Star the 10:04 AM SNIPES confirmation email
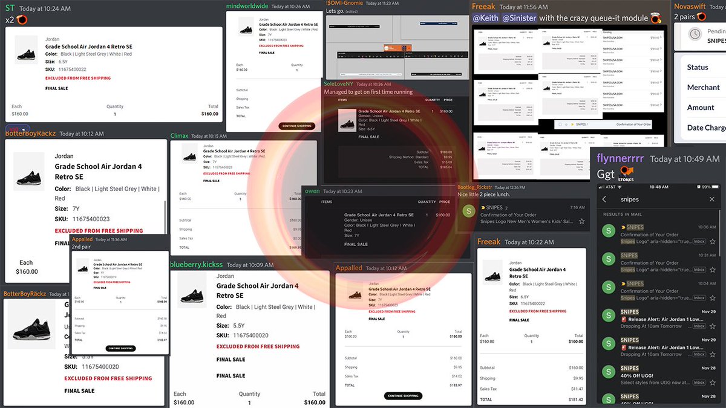This screenshot has height=408, width=726. pos(713,298)
